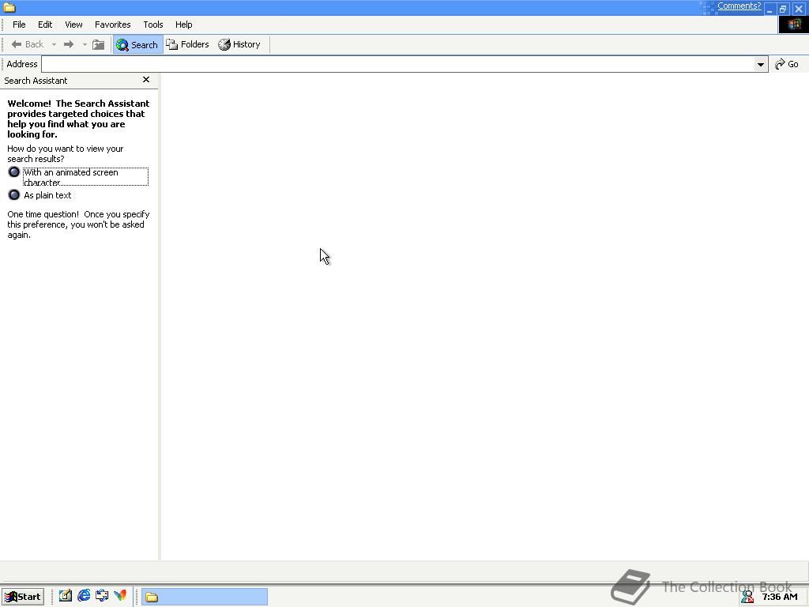Open the Tools menu
The image size is (809, 607).
[152, 25]
